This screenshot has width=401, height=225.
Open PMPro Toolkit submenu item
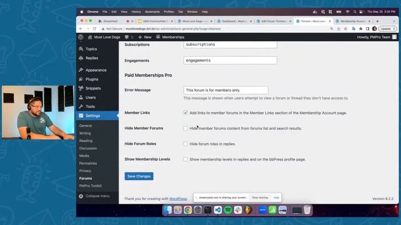pos(90,186)
